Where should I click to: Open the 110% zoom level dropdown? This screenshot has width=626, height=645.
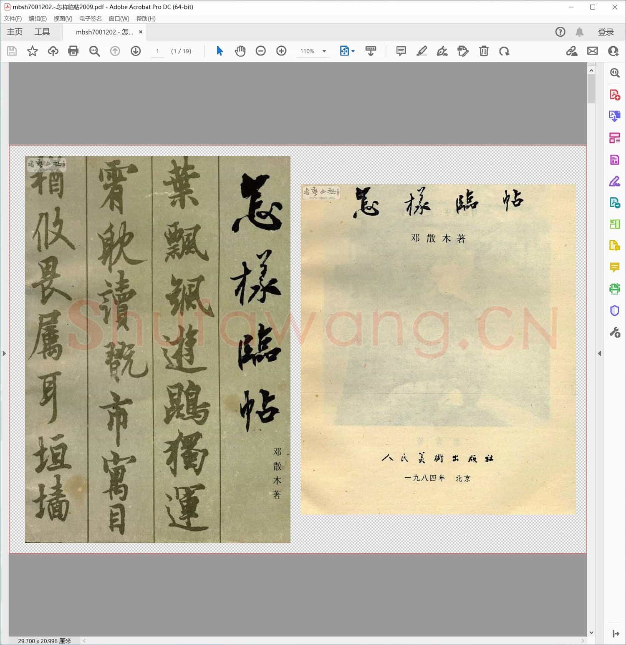point(324,51)
